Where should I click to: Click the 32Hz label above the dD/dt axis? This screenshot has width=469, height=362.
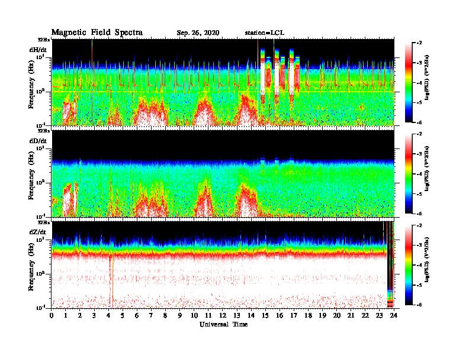tap(43, 131)
